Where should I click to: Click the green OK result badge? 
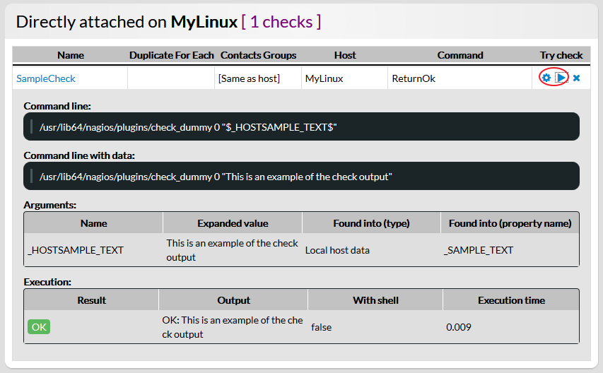[x=39, y=327]
